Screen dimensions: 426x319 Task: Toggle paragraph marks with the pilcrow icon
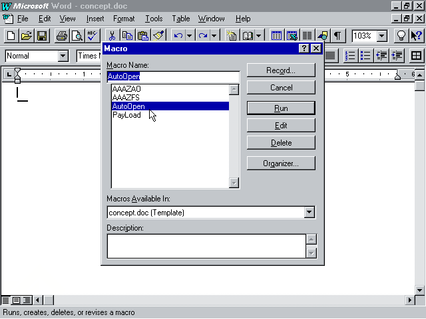(x=337, y=36)
